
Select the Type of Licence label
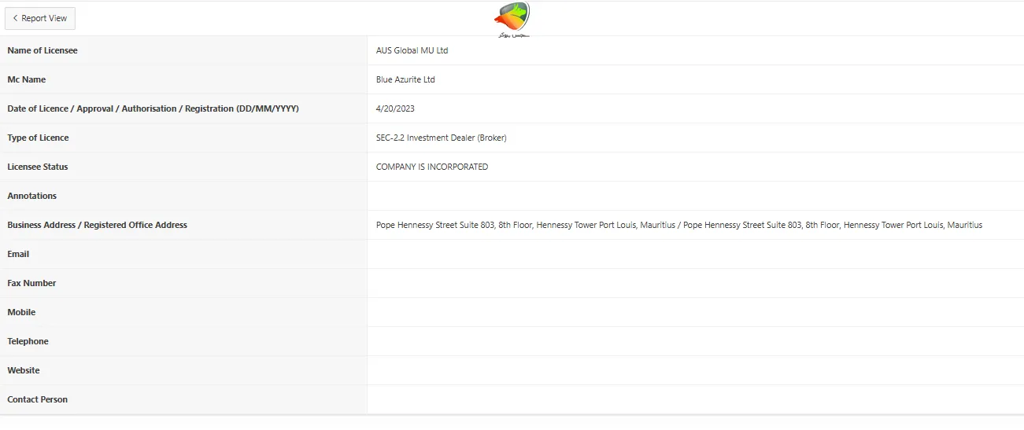[38, 138]
